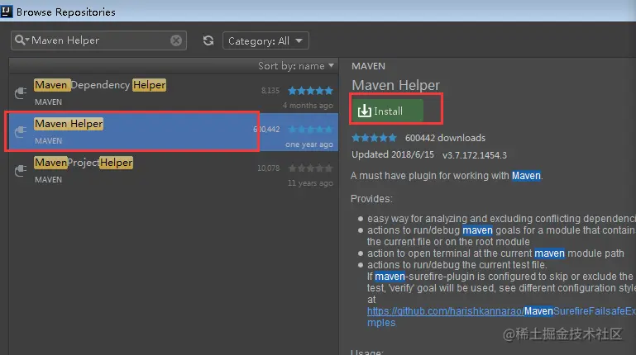Click the MavenProjectHelper plug icon
The image size is (636, 355).
click(21, 171)
